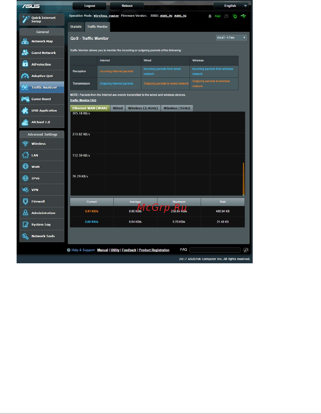321x414 pixels.
Task: Open Network Tools wrench icon
Action: click(25, 236)
